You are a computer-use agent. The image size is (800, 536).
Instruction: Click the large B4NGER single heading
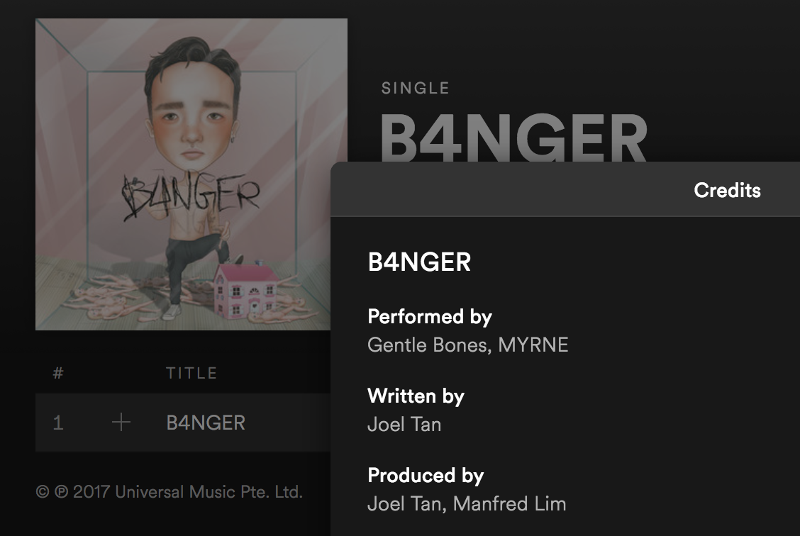click(x=513, y=137)
